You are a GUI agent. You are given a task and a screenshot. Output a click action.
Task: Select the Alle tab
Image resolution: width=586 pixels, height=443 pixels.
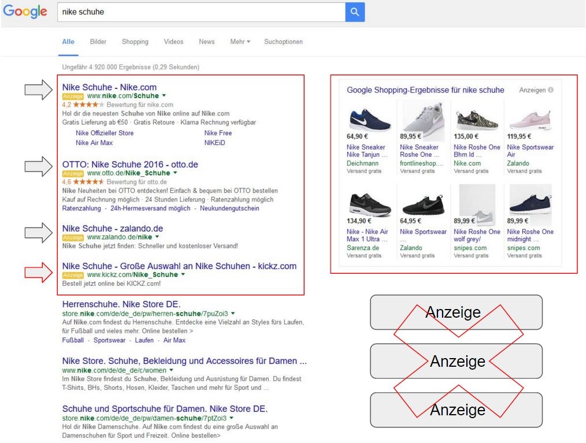point(68,42)
